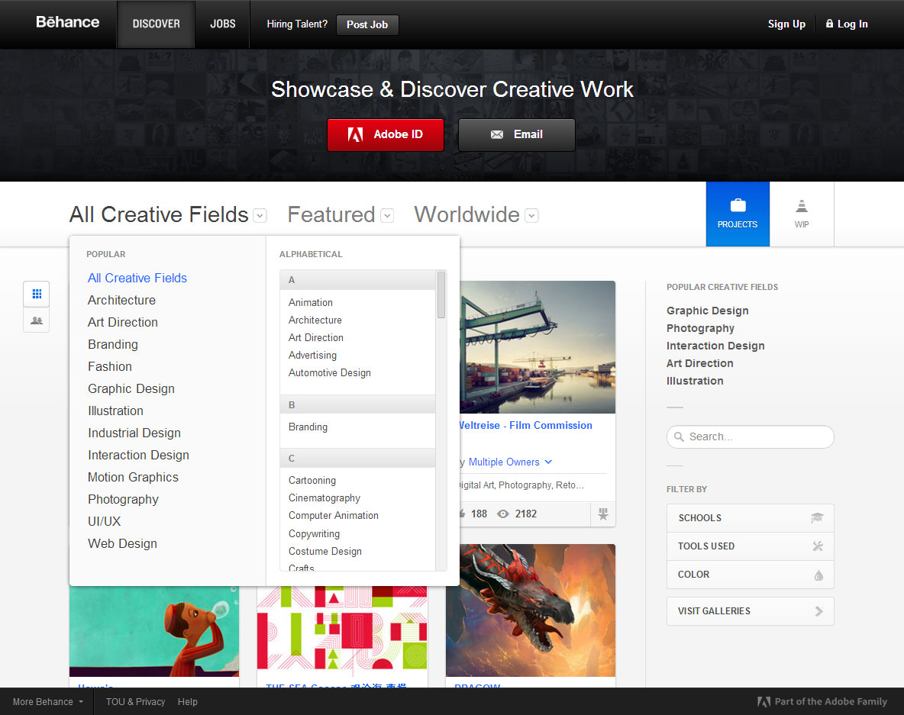
Task: Select Illustration in the Popular list
Action: (x=116, y=411)
